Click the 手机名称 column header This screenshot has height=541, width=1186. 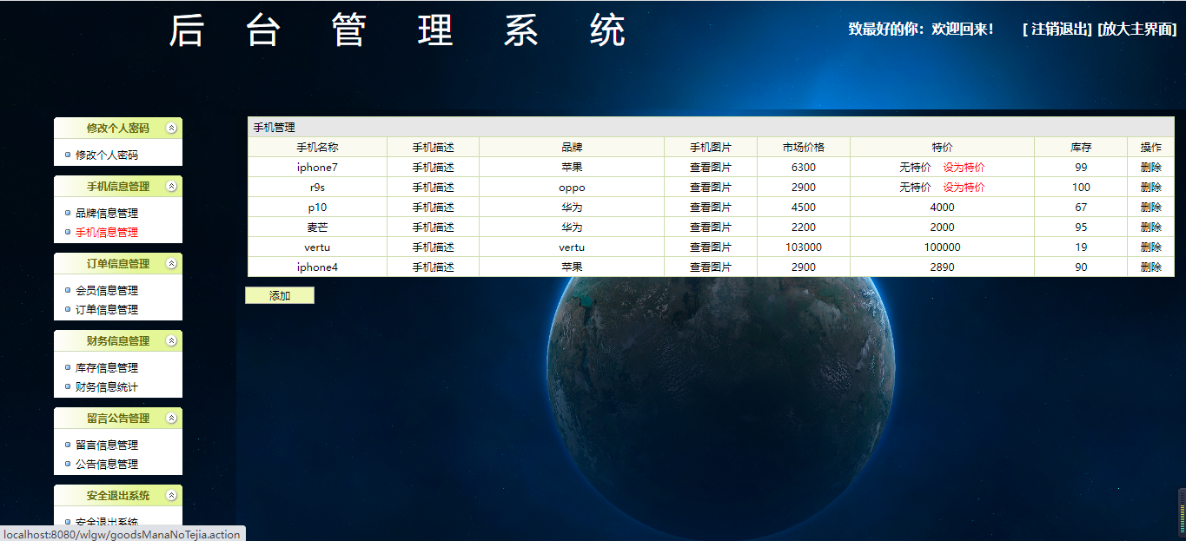coord(317,147)
